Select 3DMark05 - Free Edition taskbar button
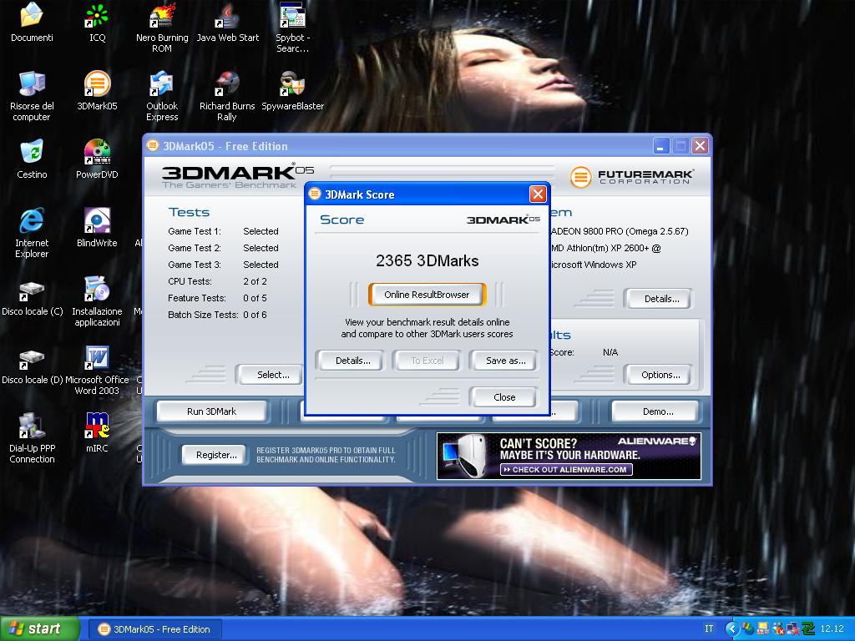 click(x=154, y=629)
